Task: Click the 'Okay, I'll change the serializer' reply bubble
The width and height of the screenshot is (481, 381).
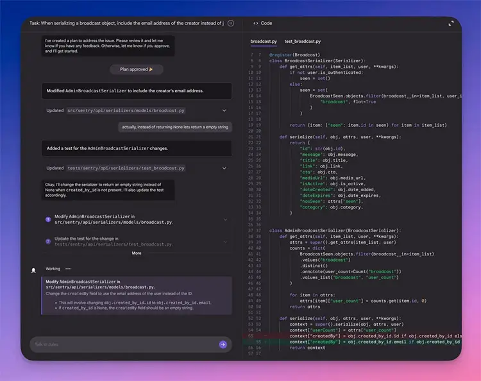Action: point(108,190)
